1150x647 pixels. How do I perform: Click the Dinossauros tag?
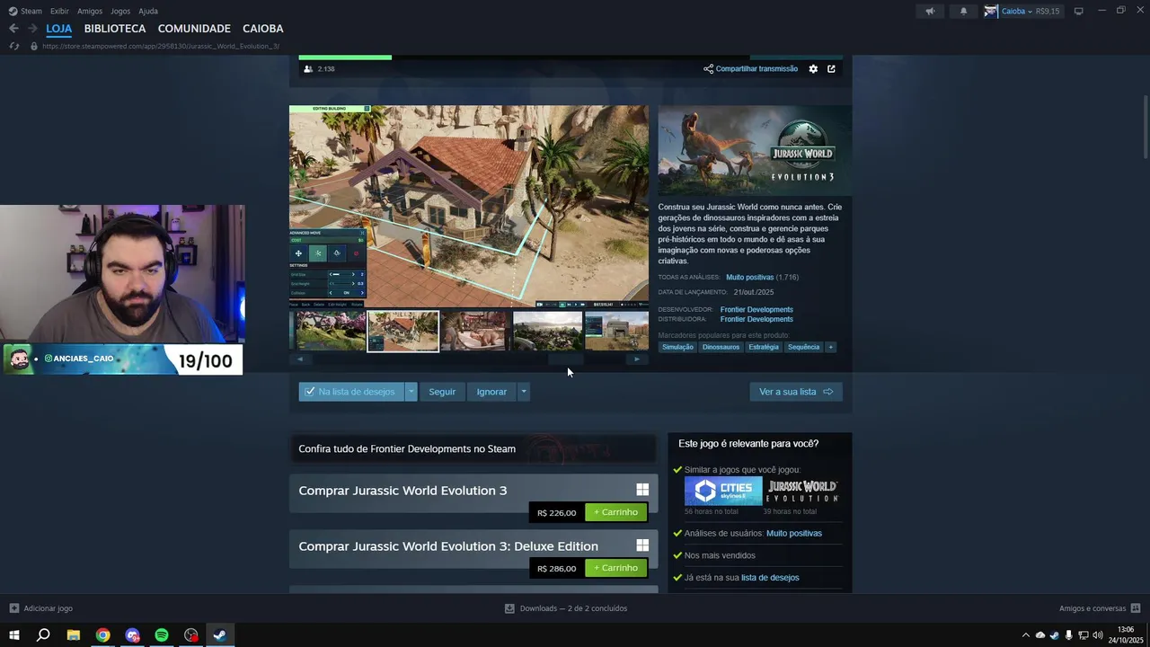[721, 347]
